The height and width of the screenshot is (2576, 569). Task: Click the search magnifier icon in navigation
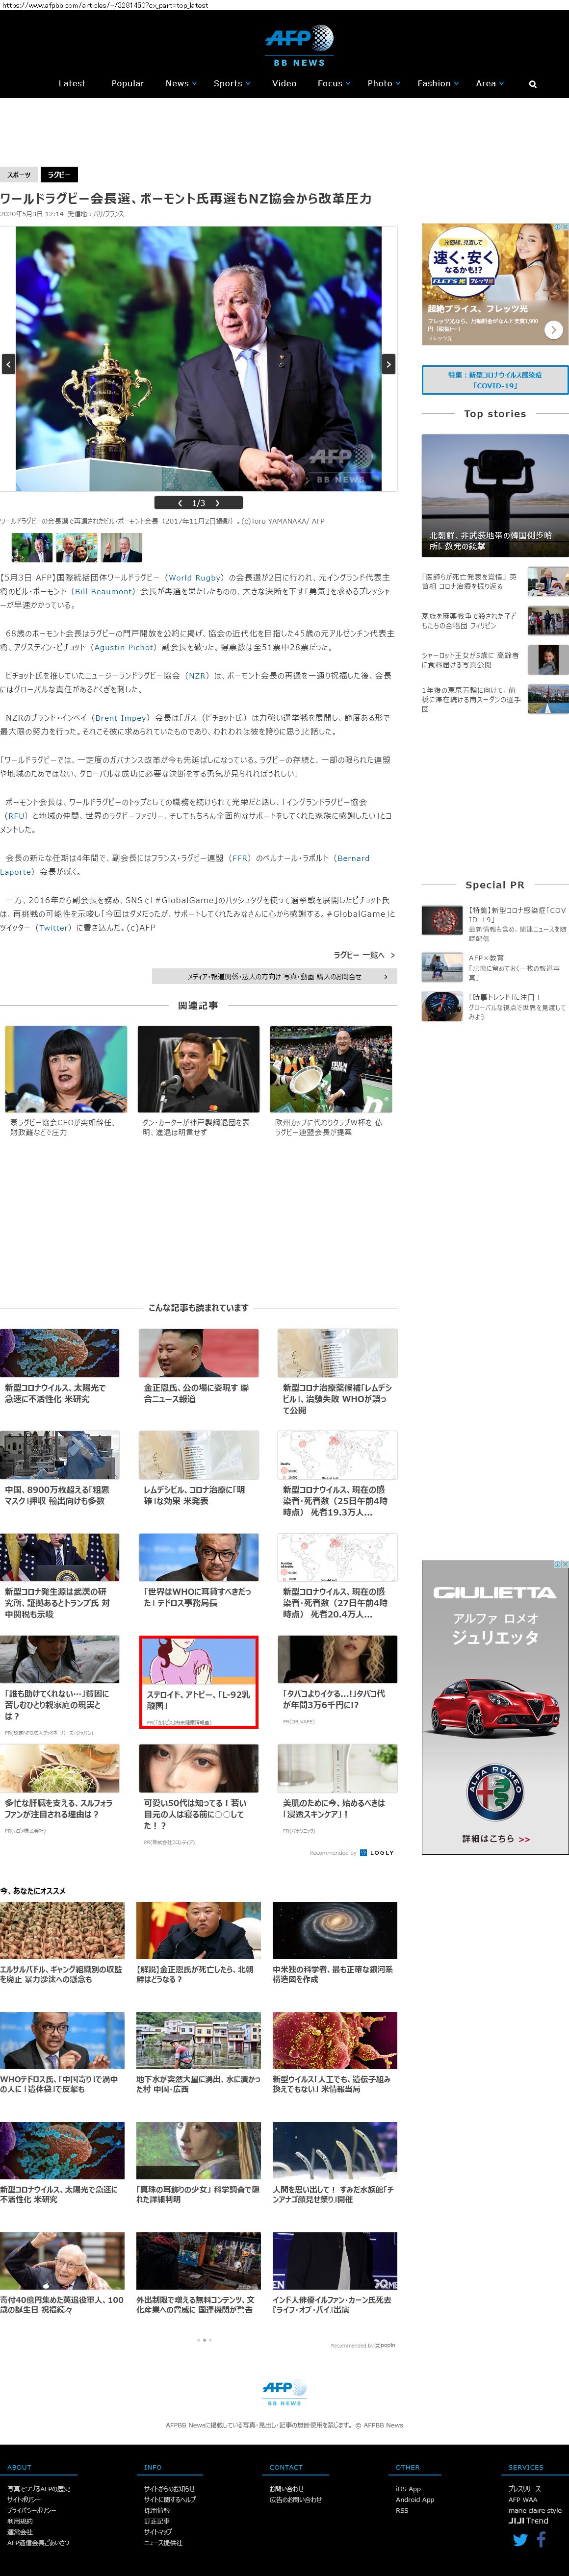(532, 84)
